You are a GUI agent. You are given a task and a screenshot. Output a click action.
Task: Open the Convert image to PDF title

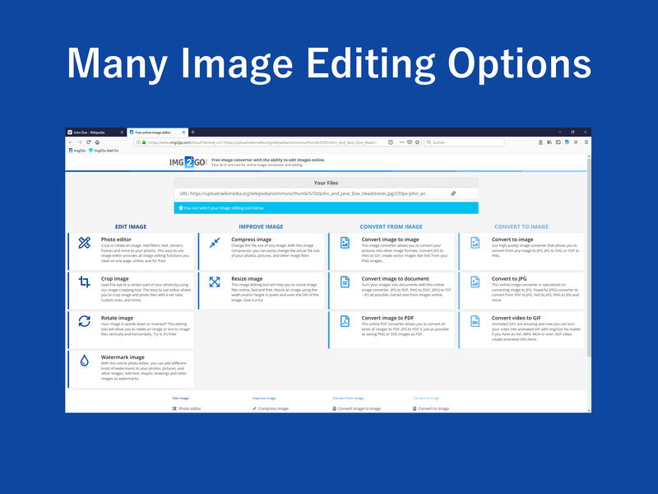(x=387, y=318)
